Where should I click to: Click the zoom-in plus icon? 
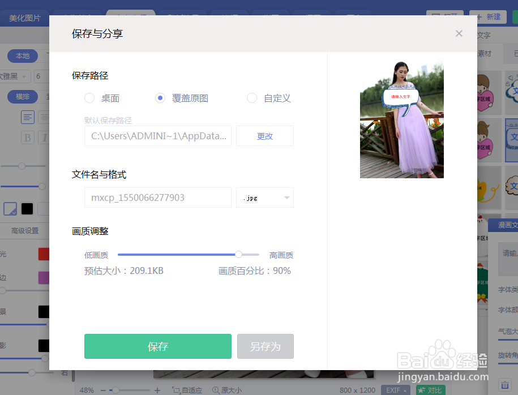tap(157, 390)
